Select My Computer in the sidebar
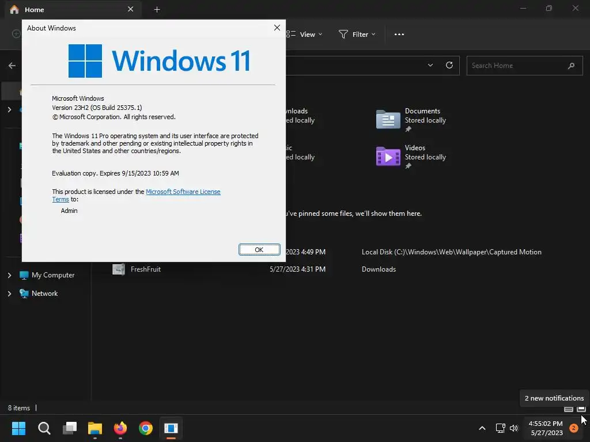590x442 pixels. (53, 275)
